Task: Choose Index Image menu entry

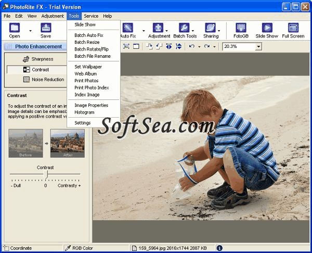Action: point(94,95)
